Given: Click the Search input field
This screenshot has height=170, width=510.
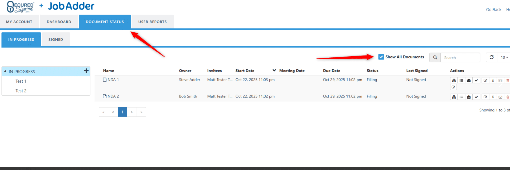Looking at the screenshot, I should [460, 58].
